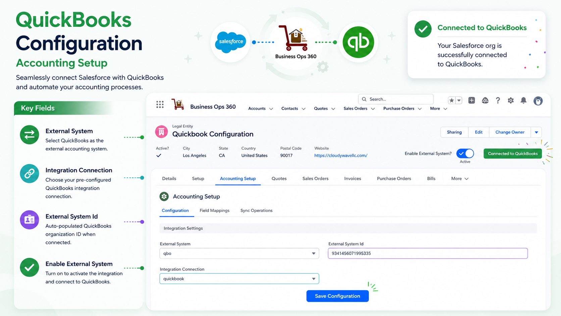Expand the Sales Orders nav dropdown
The width and height of the screenshot is (561, 316).
pos(373,109)
